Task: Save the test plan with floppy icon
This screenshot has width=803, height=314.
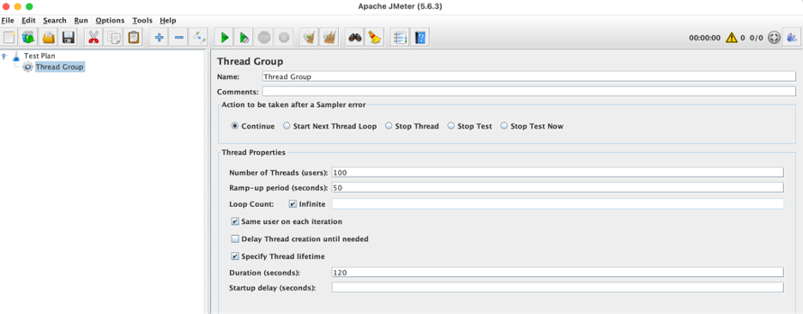Action: [68, 38]
